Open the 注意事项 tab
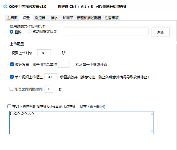Viewport: 177px width, 150px height. (x=112, y=18)
